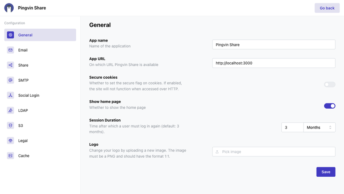Select the S3 bucket icon
Screen dimensions: 344x194
10,126
